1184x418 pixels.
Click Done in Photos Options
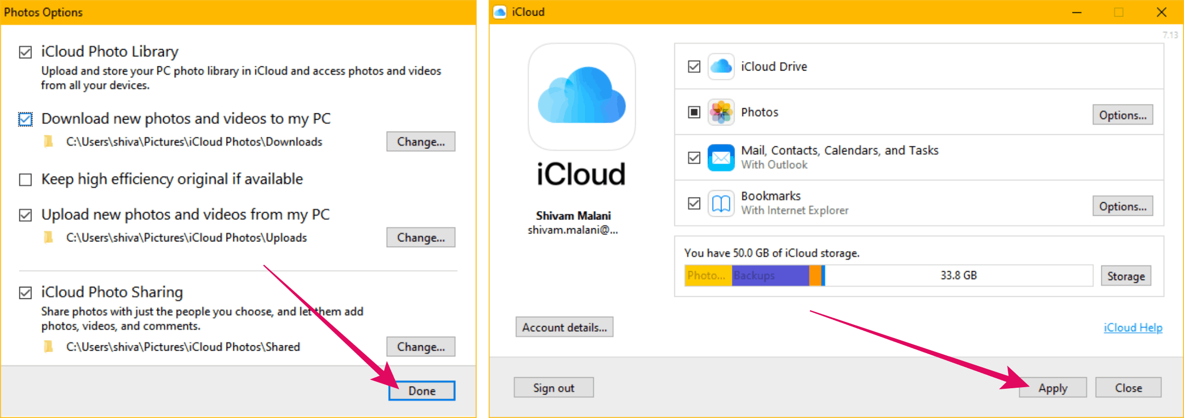(x=422, y=391)
